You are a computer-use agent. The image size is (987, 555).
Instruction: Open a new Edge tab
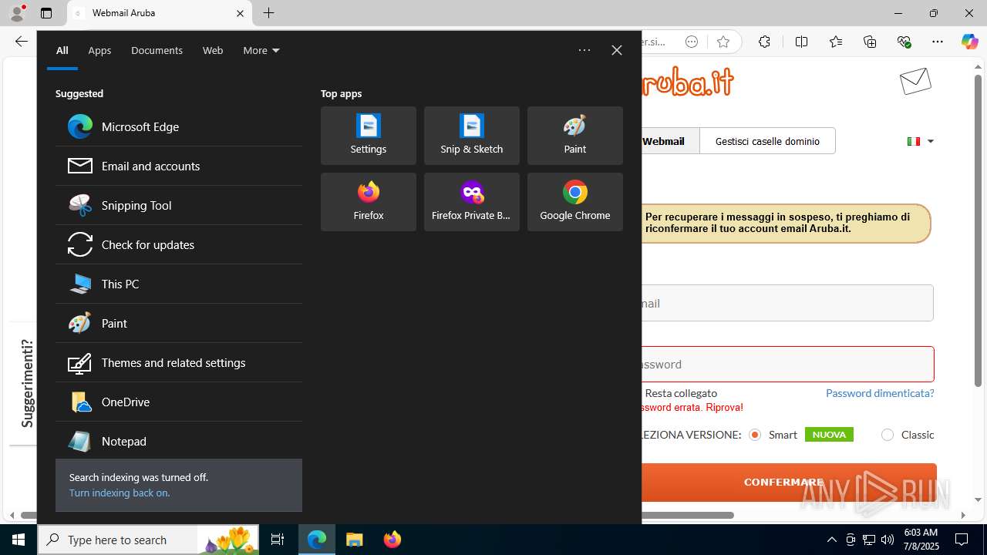pyautogui.click(x=268, y=13)
